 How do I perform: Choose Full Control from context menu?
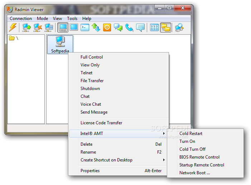point(119,57)
